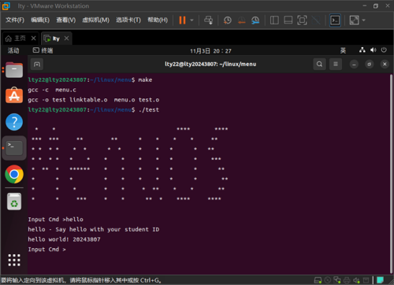Open the 编辑(E) menu
The width and height of the screenshot is (394, 285).
coord(40,20)
